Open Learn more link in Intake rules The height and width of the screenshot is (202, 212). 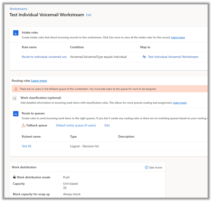[178, 37]
